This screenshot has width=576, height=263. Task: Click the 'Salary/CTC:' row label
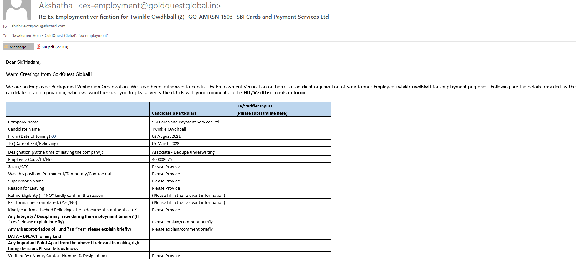pyautogui.click(x=19, y=166)
